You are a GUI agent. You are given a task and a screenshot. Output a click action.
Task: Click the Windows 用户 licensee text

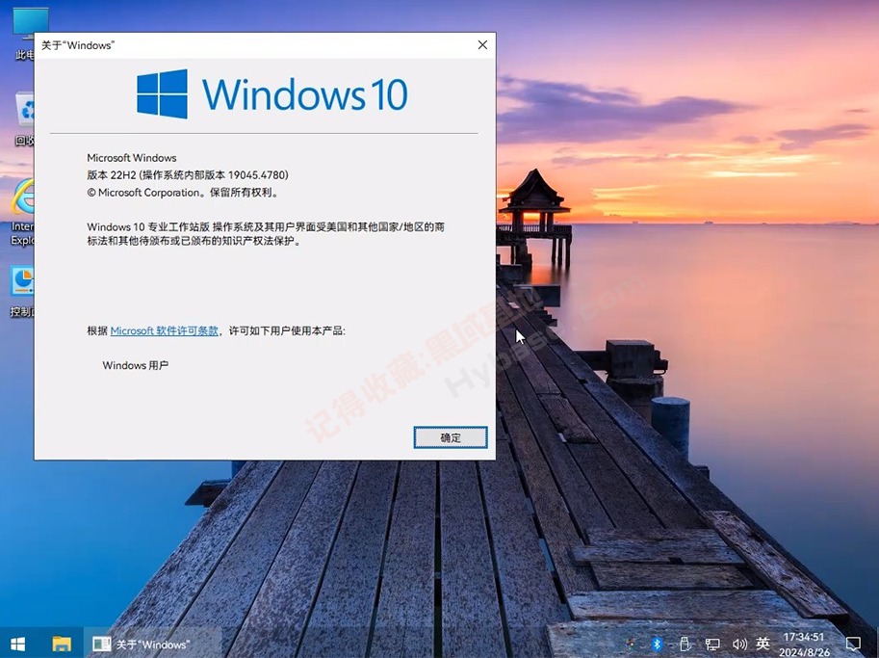(136, 365)
